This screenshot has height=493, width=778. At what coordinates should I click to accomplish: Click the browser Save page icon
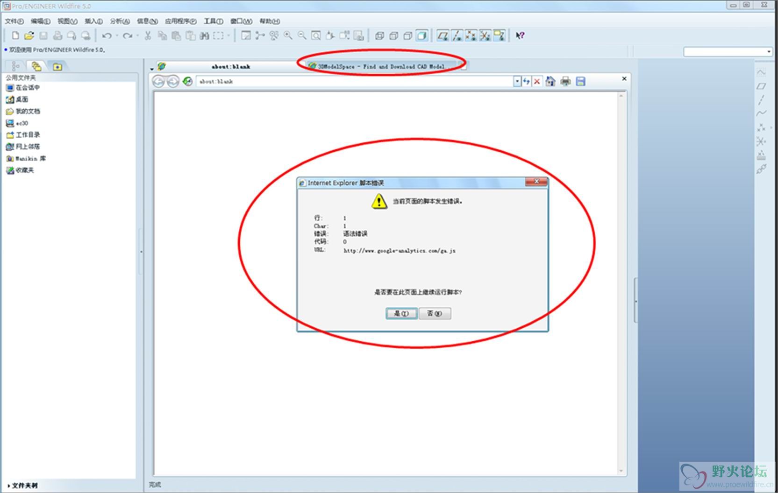[x=580, y=81]
